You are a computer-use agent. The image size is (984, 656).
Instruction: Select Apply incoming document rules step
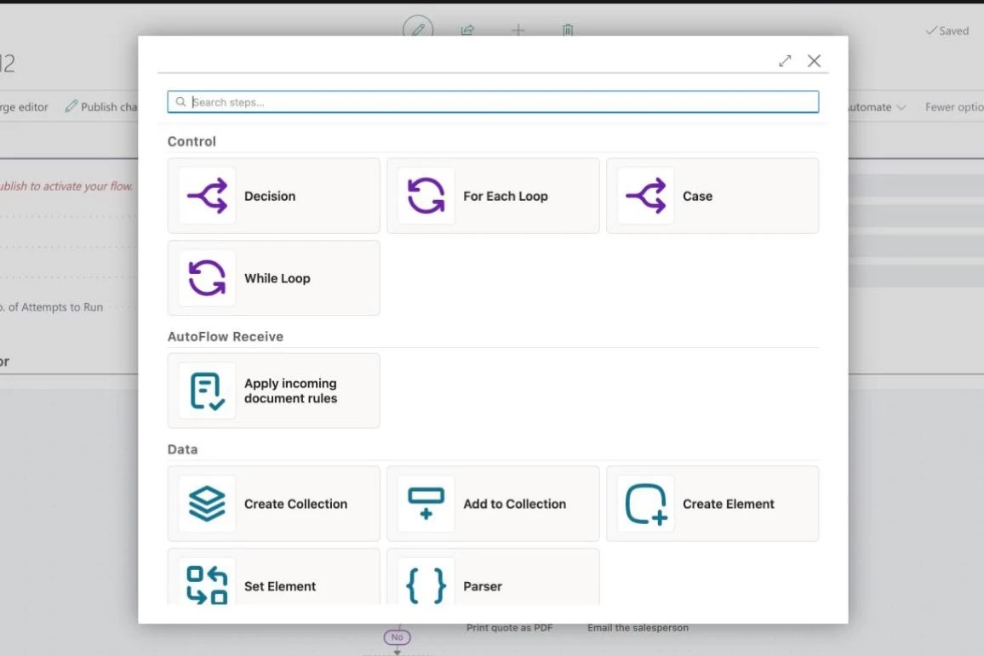pos(273,391)
